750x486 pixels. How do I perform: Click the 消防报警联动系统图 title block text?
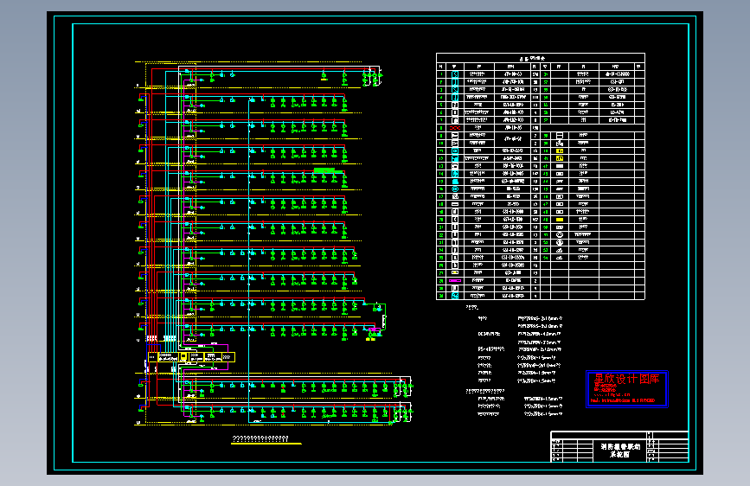tap(620, 451)
